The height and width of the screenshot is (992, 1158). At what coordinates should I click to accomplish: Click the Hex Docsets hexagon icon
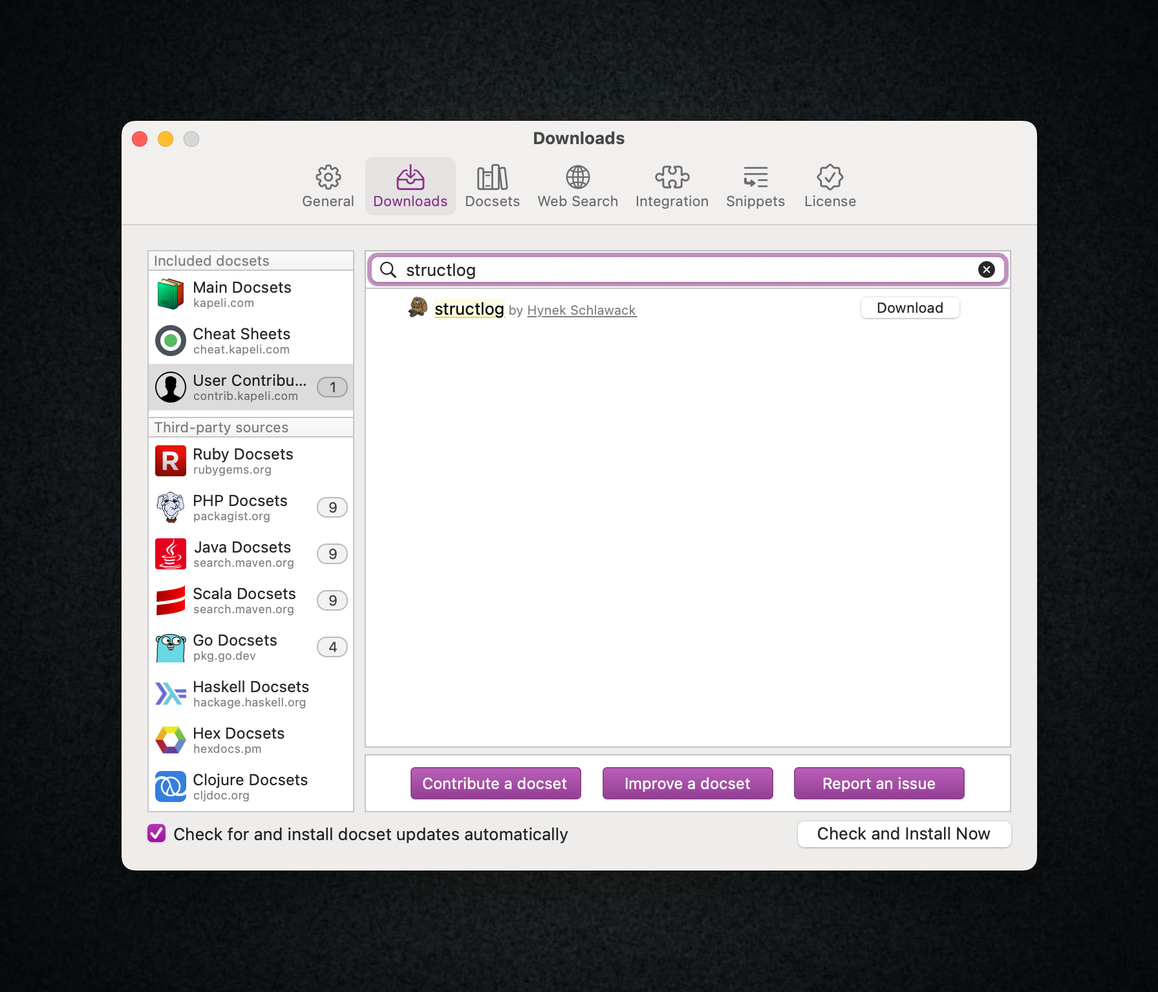(171, 740)
